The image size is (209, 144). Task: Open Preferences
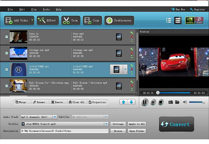click(x=119, y=20)
